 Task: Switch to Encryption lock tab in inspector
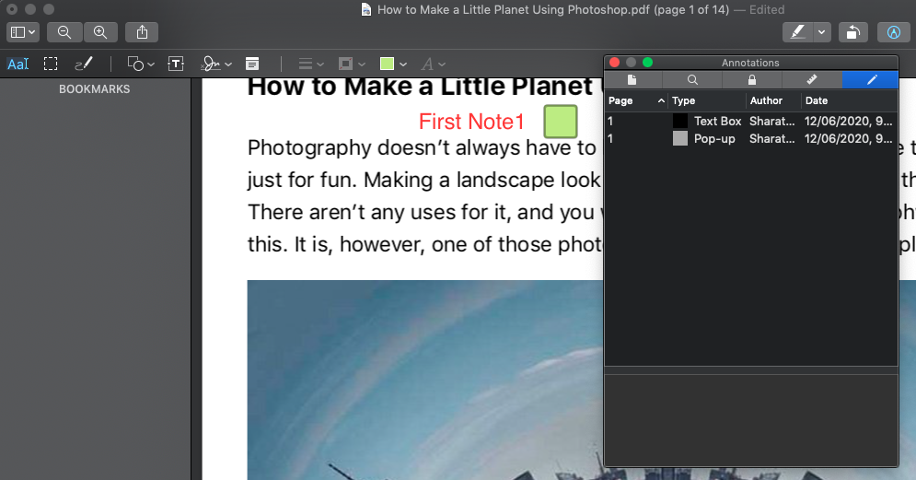click(752, 79)
